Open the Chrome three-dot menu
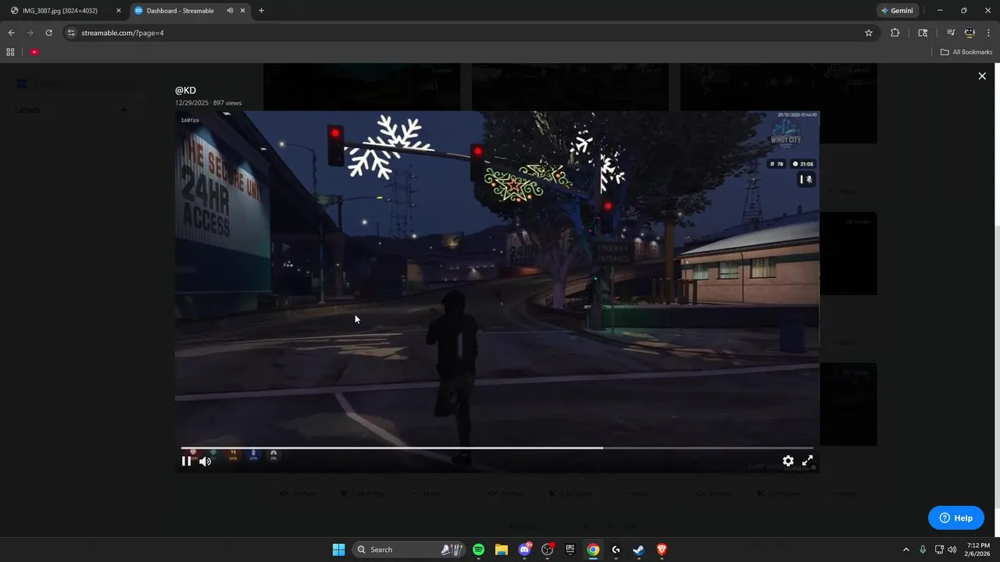The width and height of the screenshot is (1000, 562). (x=988, y=33)
